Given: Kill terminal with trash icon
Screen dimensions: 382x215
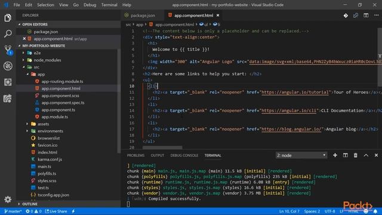Looking at the screenshot, I should point(356,155).
